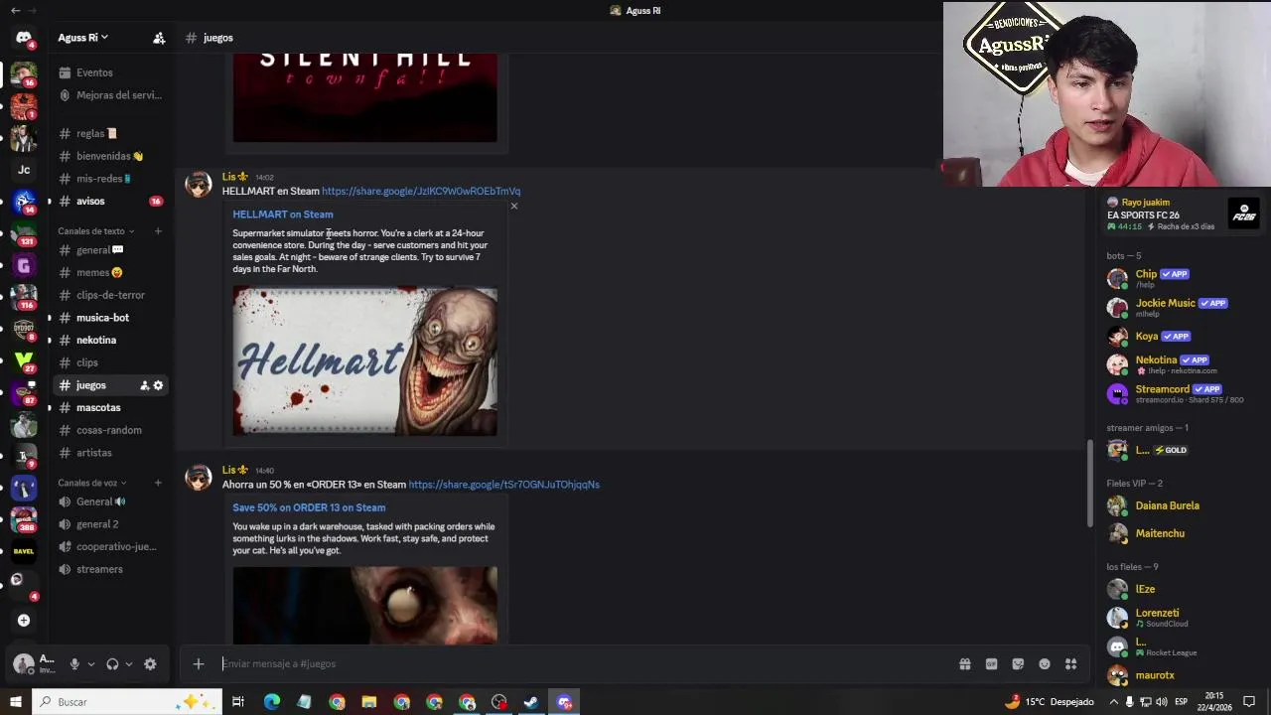Attach a file with the plus button
Screen dimensions: 1271x715
coord(199,664)
